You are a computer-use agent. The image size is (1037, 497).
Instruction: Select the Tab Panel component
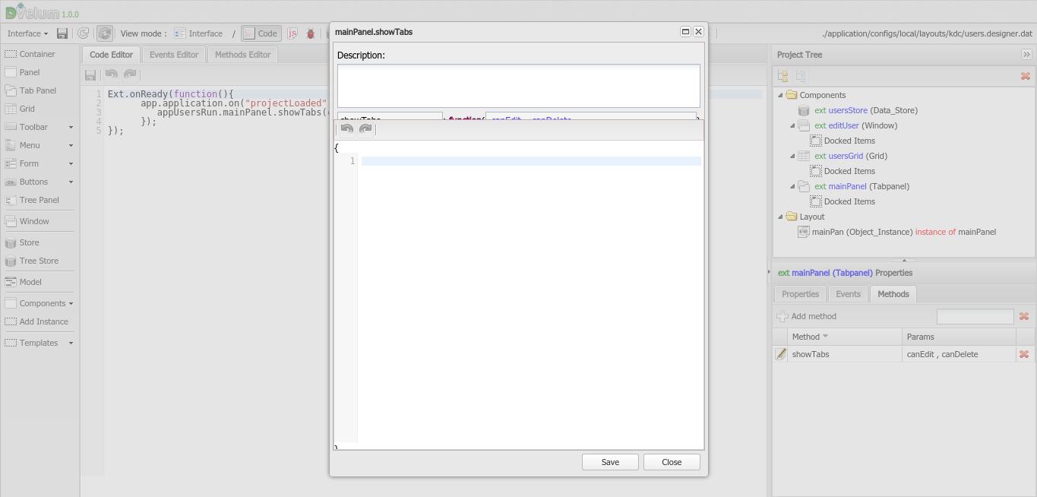click(x=39, y=90)
